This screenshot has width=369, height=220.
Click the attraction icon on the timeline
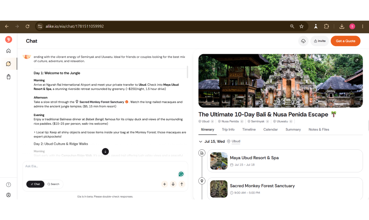pyautogui.click(x=202, y=181)
